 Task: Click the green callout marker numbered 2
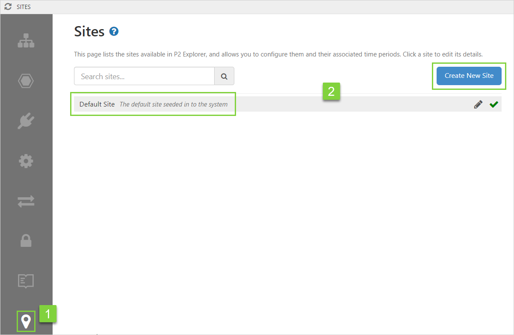[x=331, y=91]
